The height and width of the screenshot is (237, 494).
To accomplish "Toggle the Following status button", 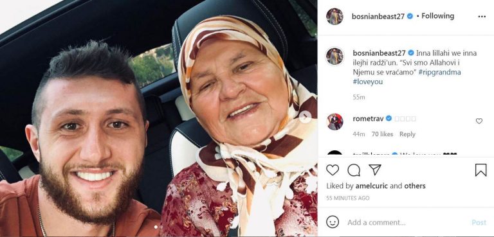I will coord(437,16).
